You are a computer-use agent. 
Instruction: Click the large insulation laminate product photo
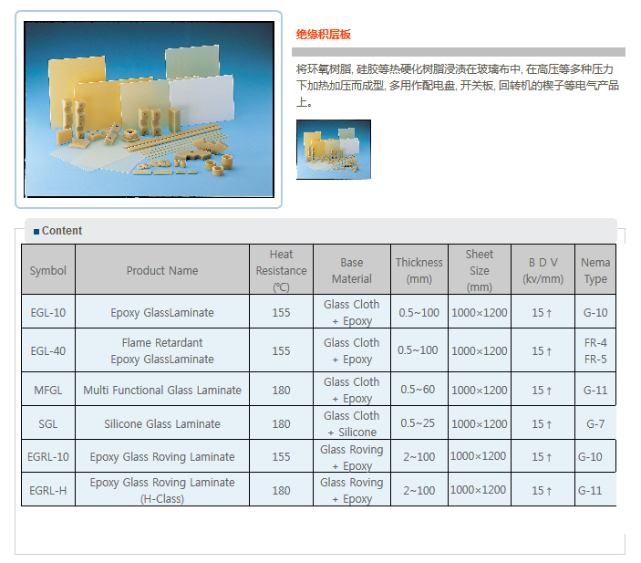coord(149,109)
